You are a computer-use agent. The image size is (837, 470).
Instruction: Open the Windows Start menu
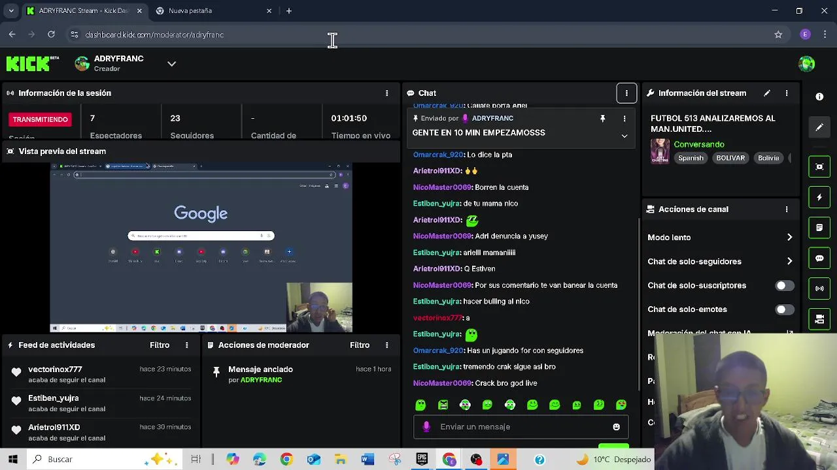pos(12,460)
